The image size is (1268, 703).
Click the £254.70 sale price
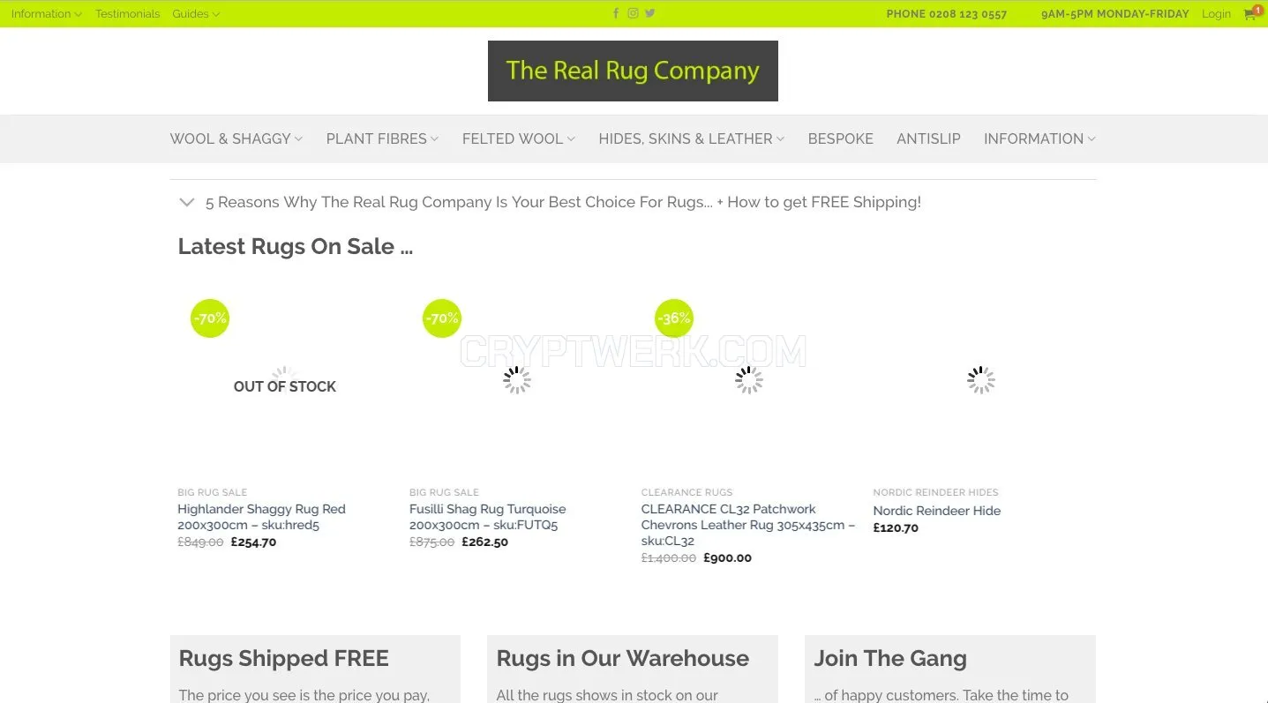pyautogui.click(x=254, y=542)
